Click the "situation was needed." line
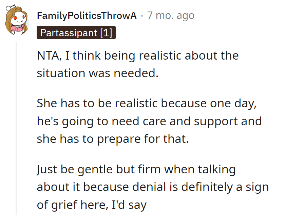This screenshot has width=284, height=215. (98, 73)
